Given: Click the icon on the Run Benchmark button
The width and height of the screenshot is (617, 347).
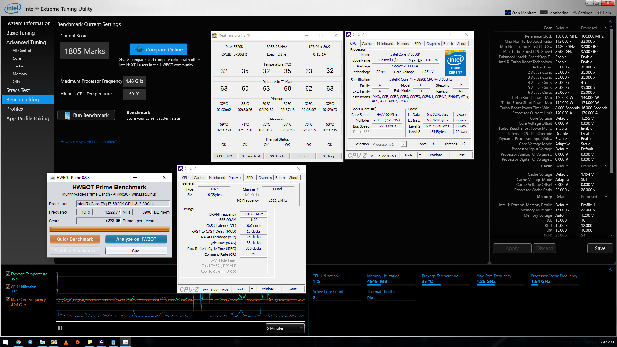Looking at the screenshot, I should click(x=67, y=115).
